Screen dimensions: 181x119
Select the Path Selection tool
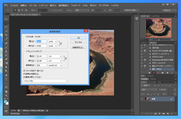(x=6, y=83)
